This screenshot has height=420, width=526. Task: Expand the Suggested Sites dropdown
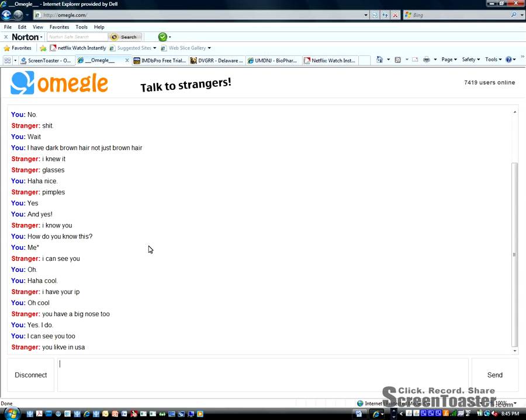point(155,48)
